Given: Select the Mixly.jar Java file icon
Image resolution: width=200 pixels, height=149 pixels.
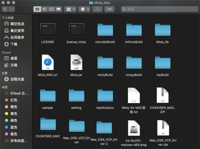Looking at the screenshot, I should pyautogui.click(x=76, y=62).
